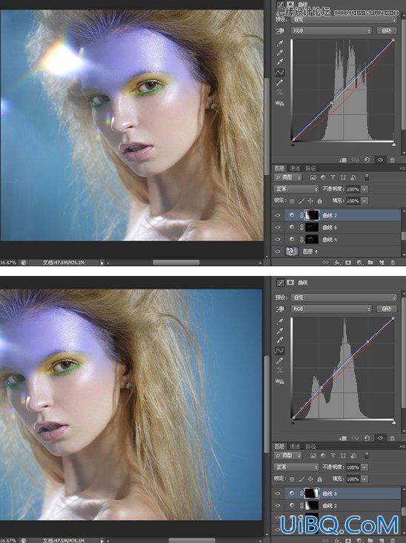
Task: Click lock position icon in upper Layers panel
Action: pos(310,201)
